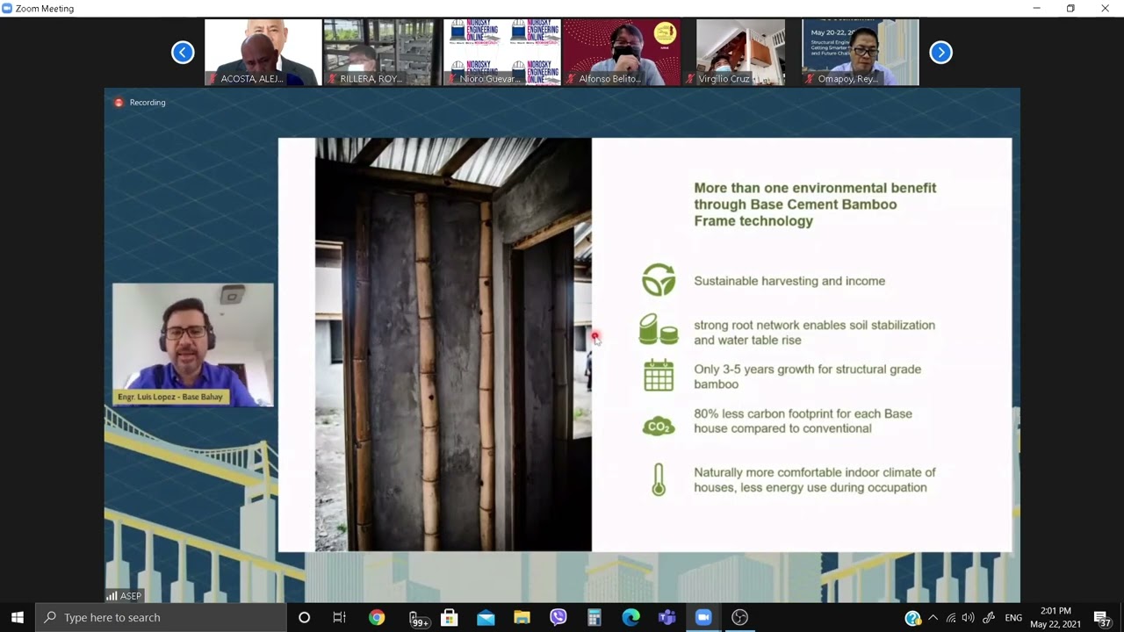1124x632 pixels.
Task: Open the volume control in system tray
Action: click(969, 618)
